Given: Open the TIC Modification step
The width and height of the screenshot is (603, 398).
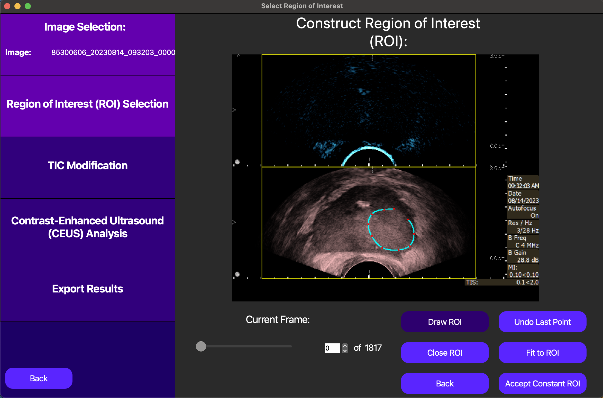Looking at the screenshot, I should pyautogui.click(x=88, y=168).
